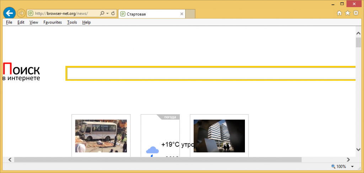Image resolution: width=364 pixels, height=173 pixels.
Task: Open the Home page icon
Action: point(339,13)
